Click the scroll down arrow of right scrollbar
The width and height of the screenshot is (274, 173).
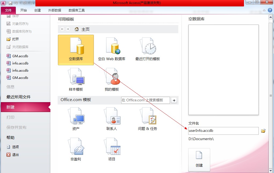[x=271, y=171]
